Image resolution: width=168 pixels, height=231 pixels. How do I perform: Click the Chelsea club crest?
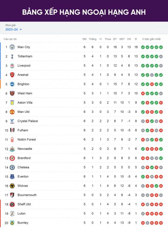[12, 167]
